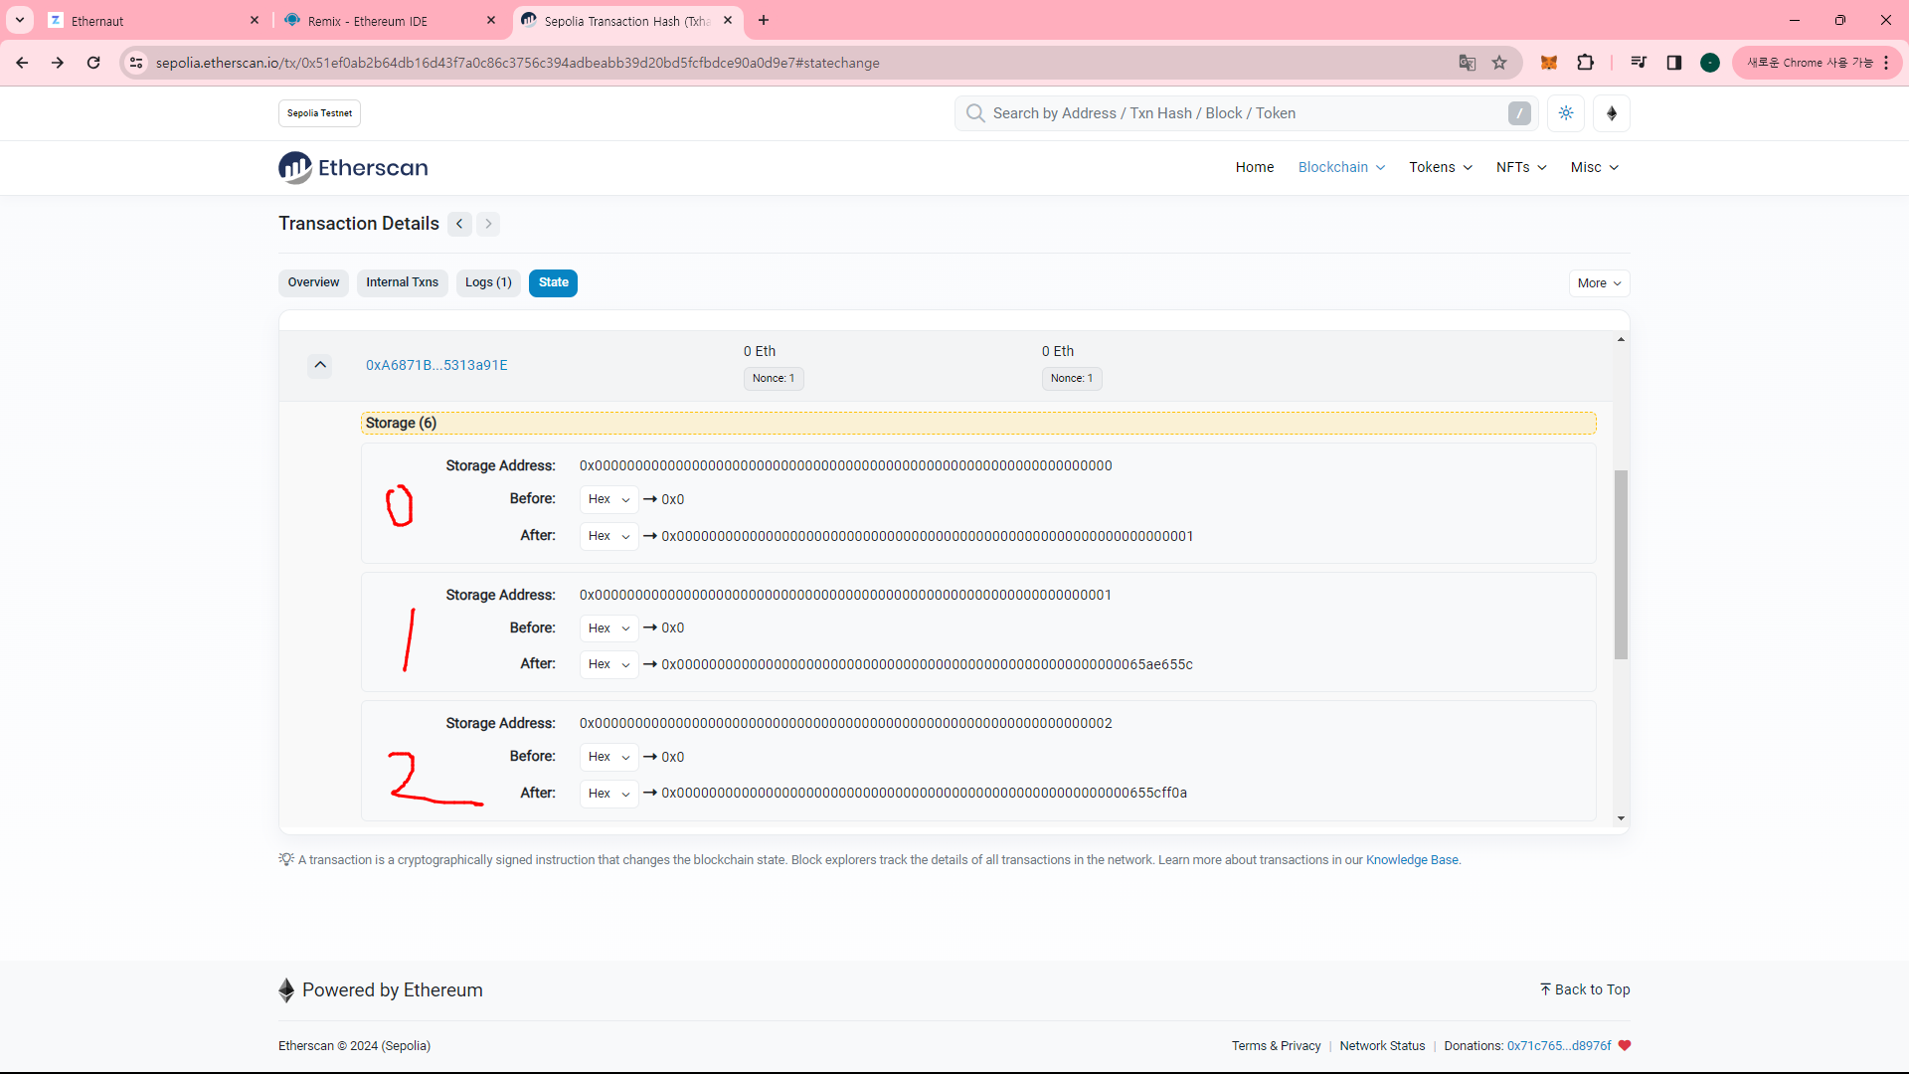
Task: Open the extensions puzzle icon
Action: pos(1586,63)
